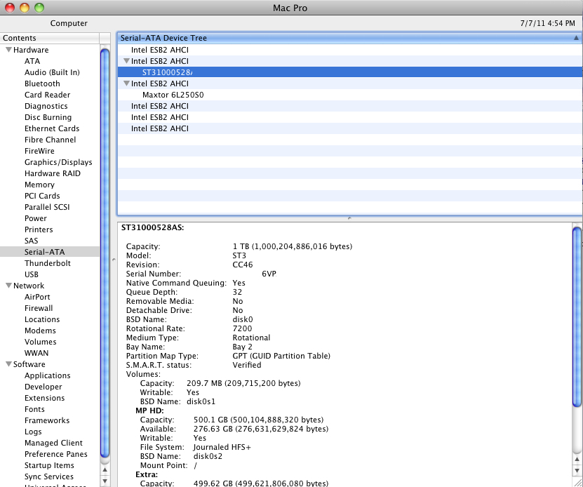Select USB in Hardware list
Screen dimensions: 583x487
pos(32,274)
